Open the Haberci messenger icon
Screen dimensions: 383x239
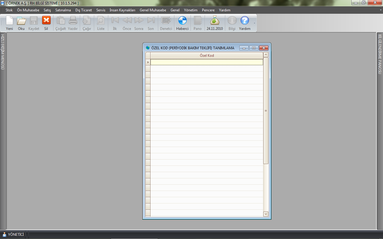[x=182, y=21]
